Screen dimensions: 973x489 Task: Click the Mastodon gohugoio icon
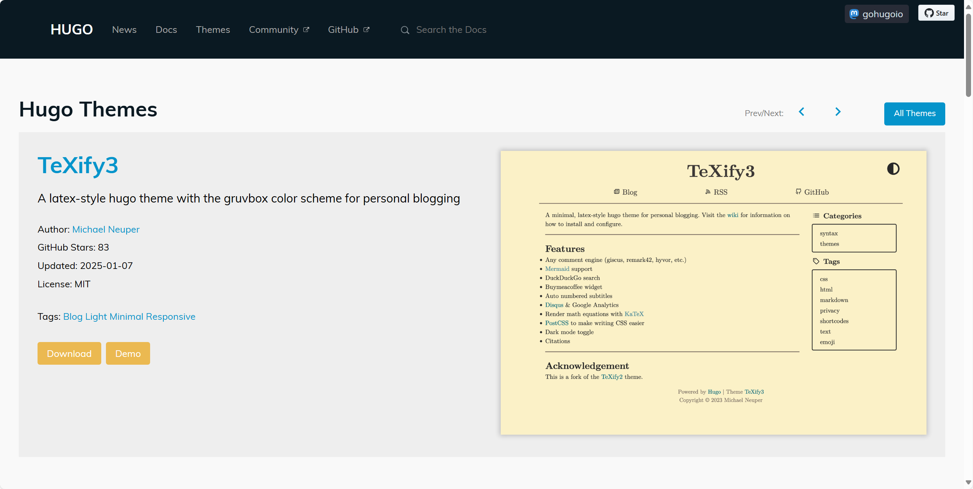click(x=854, y=14)
